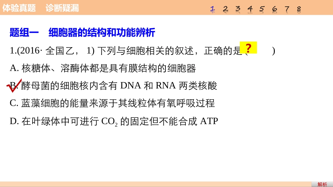Jump to question number 7
Screen dimensions: 333x187
[287, 9]
